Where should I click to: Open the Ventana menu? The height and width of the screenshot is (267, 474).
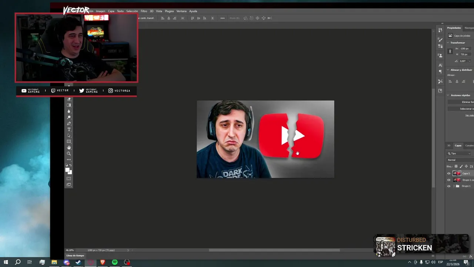[x=181, y=11]
